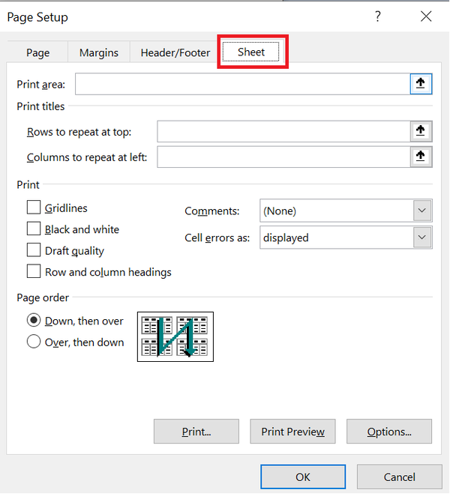Select the Sheet tab
The width and height of the screenshot is (450, 496).
pyautogui.click(x=251, y=52)
